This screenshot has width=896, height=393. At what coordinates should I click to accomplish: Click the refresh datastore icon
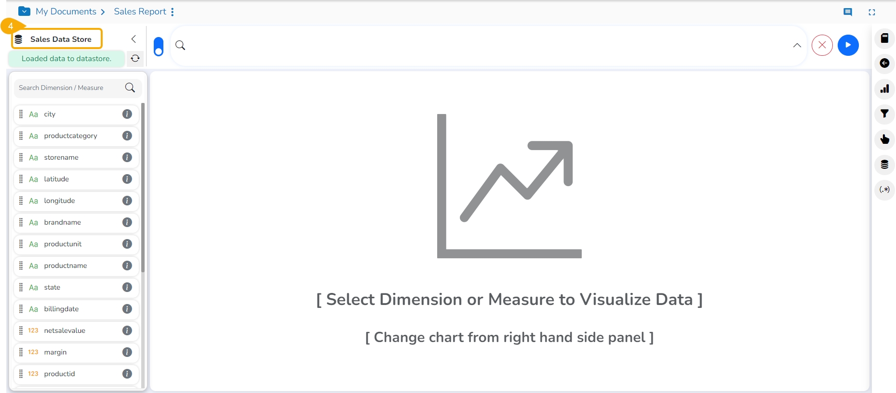pyautogui.click(x=135, y=58)
